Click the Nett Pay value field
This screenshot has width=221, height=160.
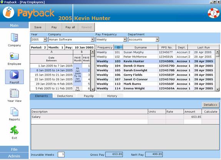click(x=154, y=154)
